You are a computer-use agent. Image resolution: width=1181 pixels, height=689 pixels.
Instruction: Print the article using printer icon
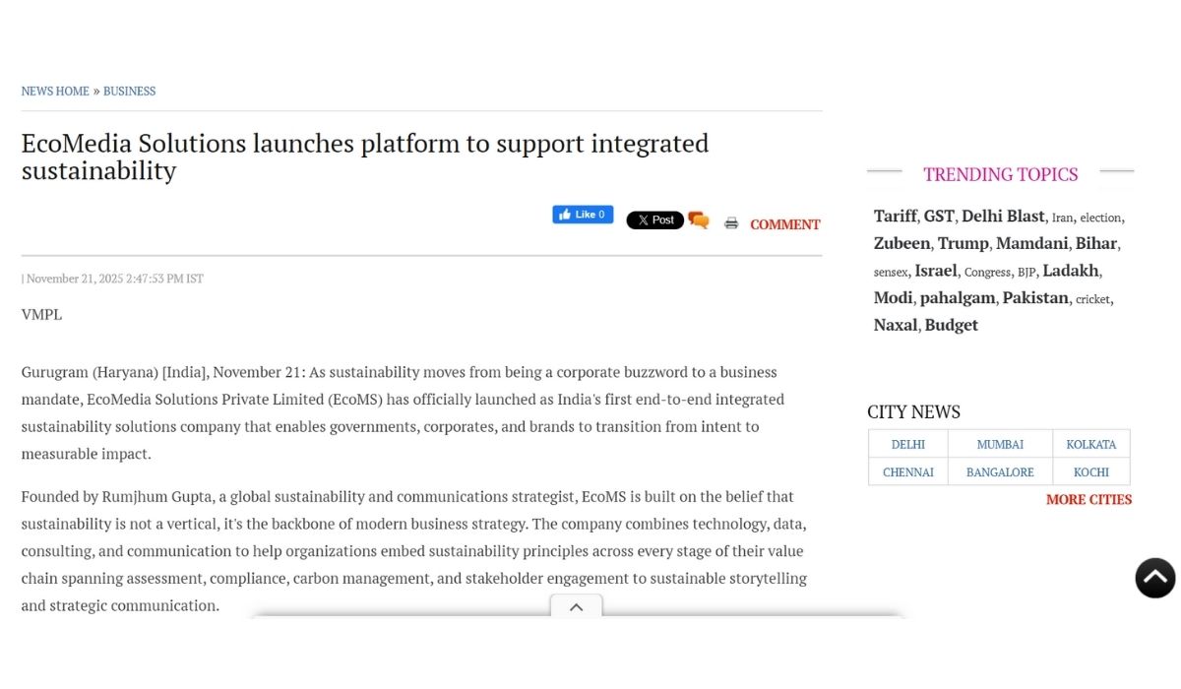[x=731, y=223]
